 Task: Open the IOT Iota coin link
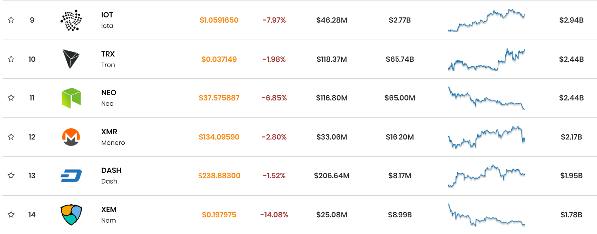point(107,20)
